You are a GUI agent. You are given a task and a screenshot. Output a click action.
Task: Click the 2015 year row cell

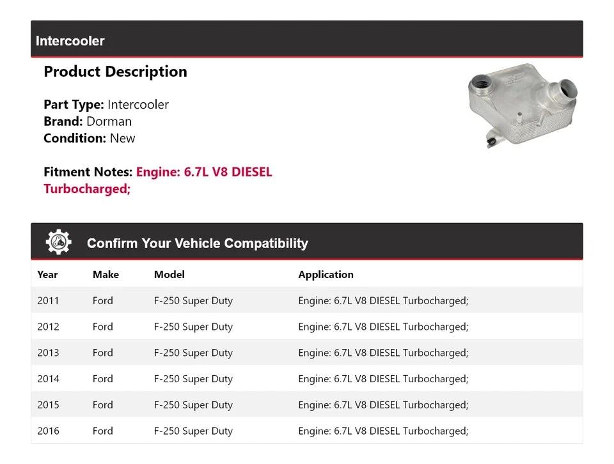[x=48, y=405]
